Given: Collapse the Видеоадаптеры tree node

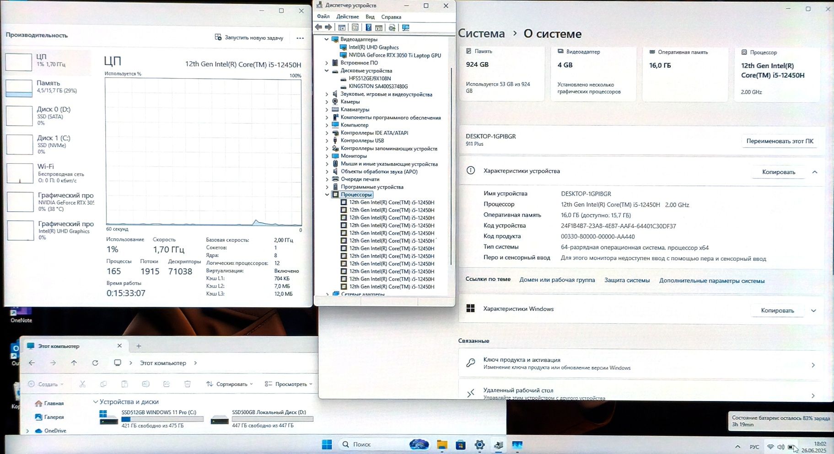Looking at the screenshot, I should (x=327, y=39).
